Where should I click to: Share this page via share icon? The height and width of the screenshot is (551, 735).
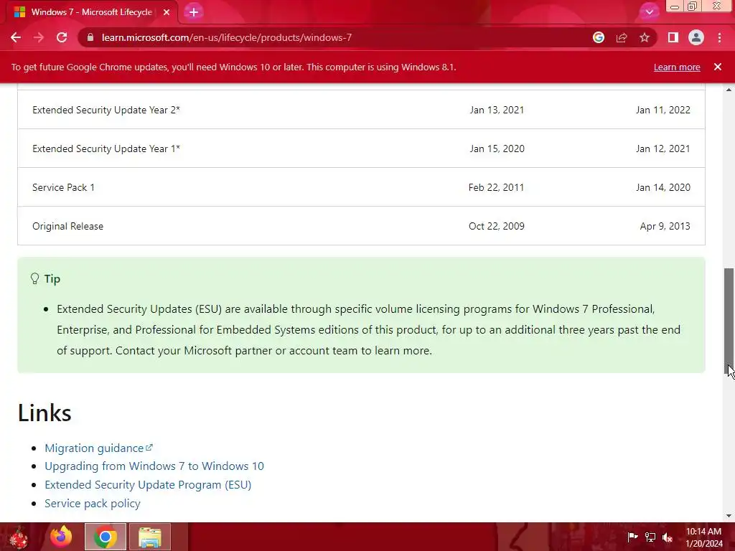622,37
